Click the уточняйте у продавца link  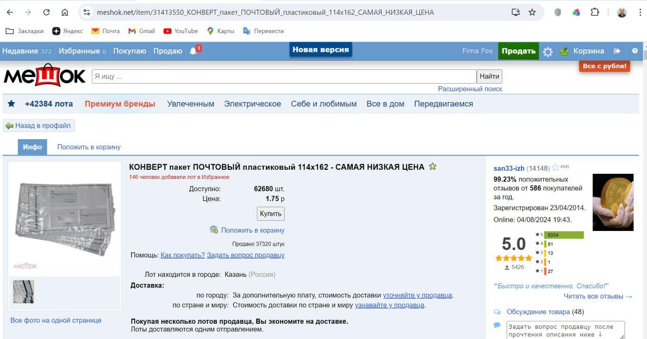(417, 295)
